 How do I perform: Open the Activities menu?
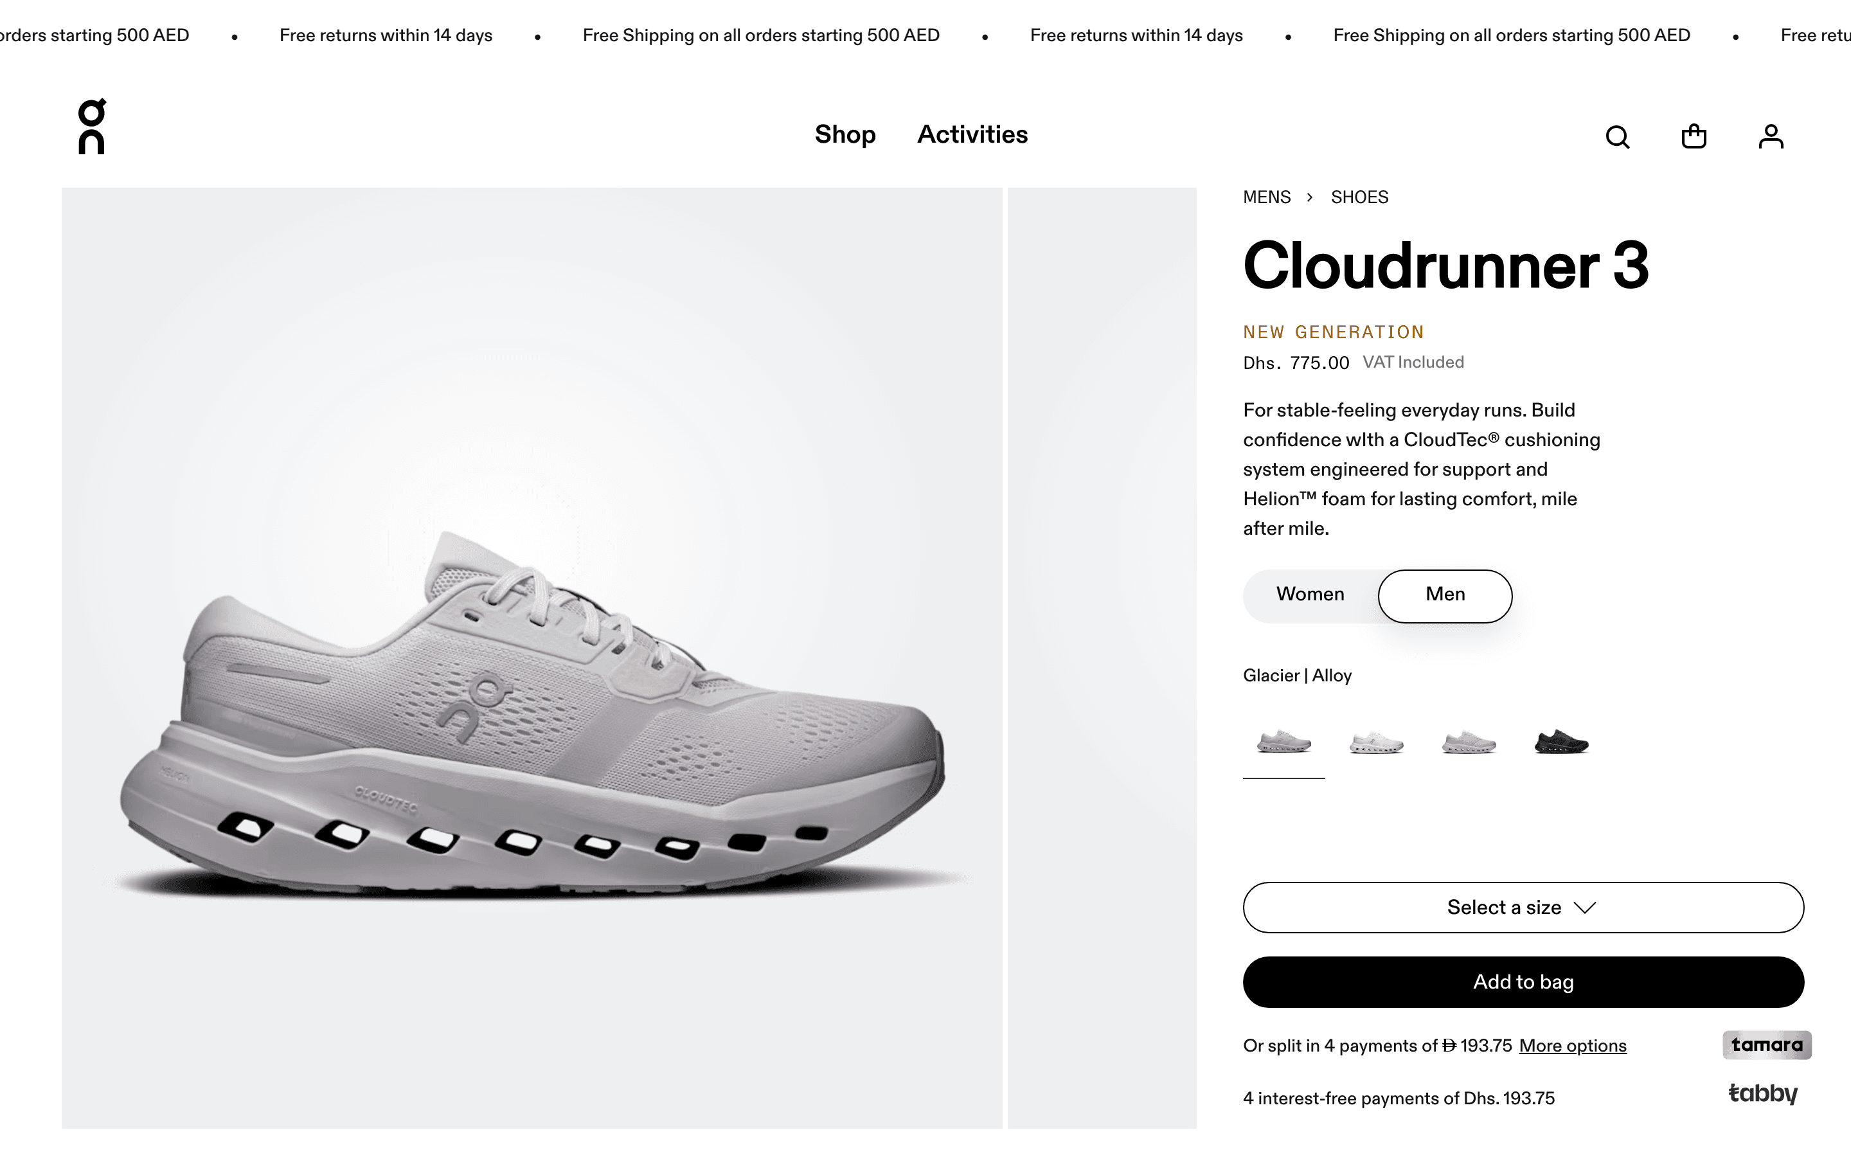973,135
